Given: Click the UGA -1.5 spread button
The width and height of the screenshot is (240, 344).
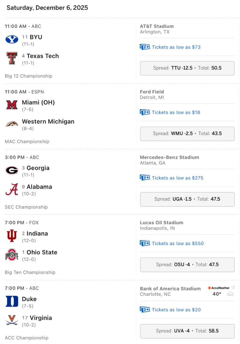Looking at the screenshot, I should [187, 199].
